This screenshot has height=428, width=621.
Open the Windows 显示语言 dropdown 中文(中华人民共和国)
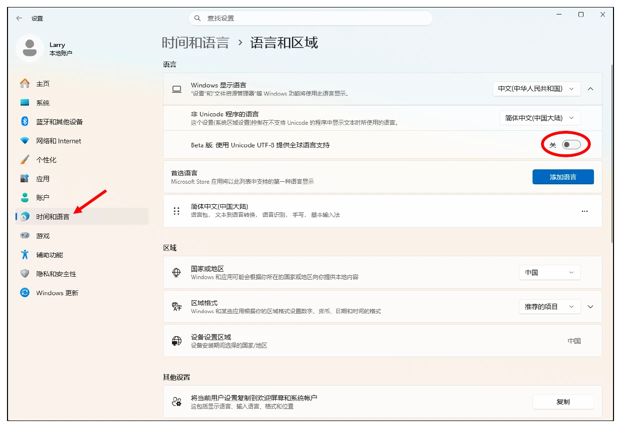pyautogui.click(x=536, y=88)
